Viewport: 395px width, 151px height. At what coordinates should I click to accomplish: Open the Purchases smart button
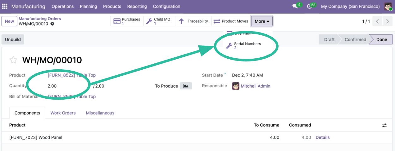(x=127, y=21)
